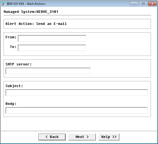
Task: Go to previous step with Back button
Action: point(52,137)
